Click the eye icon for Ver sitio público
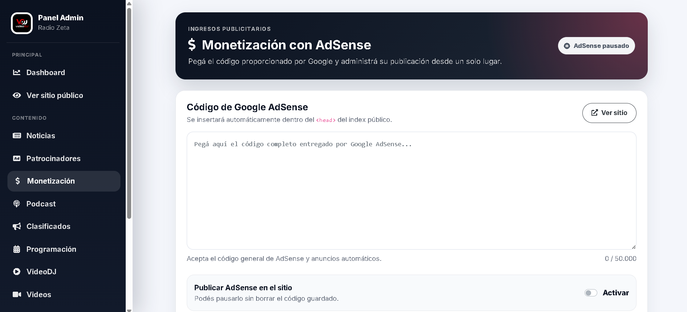The width and height of the screenshot is (687, 312). pyautogui.click(x=17, y=95)
